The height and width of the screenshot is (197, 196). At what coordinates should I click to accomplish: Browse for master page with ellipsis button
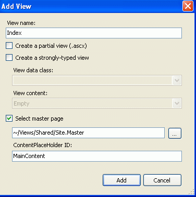175,133
